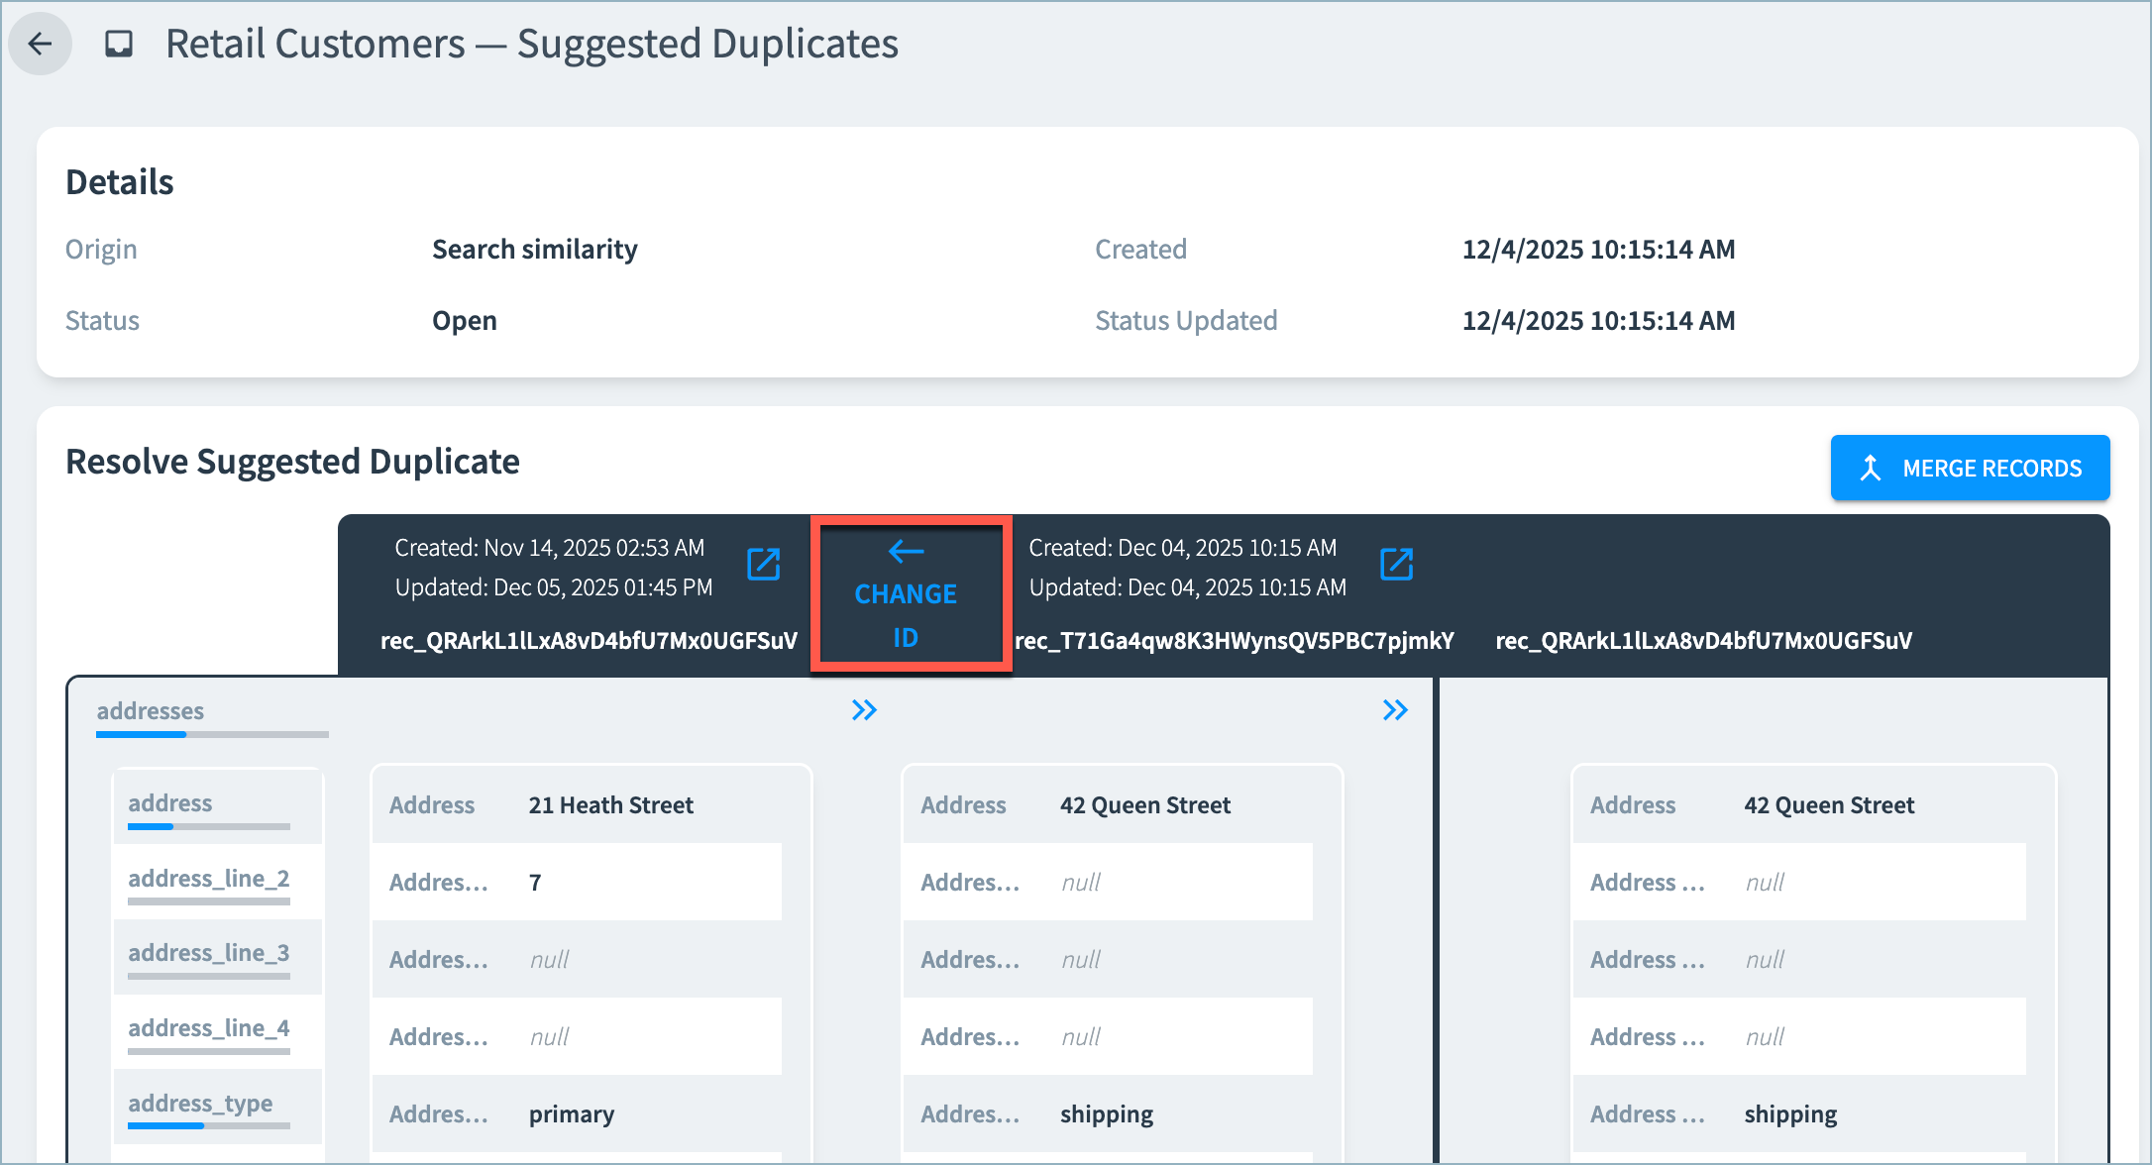This screenshot has width=2152, height=1165.
Task: Click the left arrow above Change ID
Action: click(906, 551)
